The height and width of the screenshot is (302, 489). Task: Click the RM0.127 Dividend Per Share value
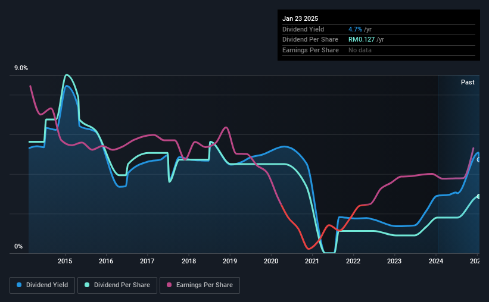[361, 40]
